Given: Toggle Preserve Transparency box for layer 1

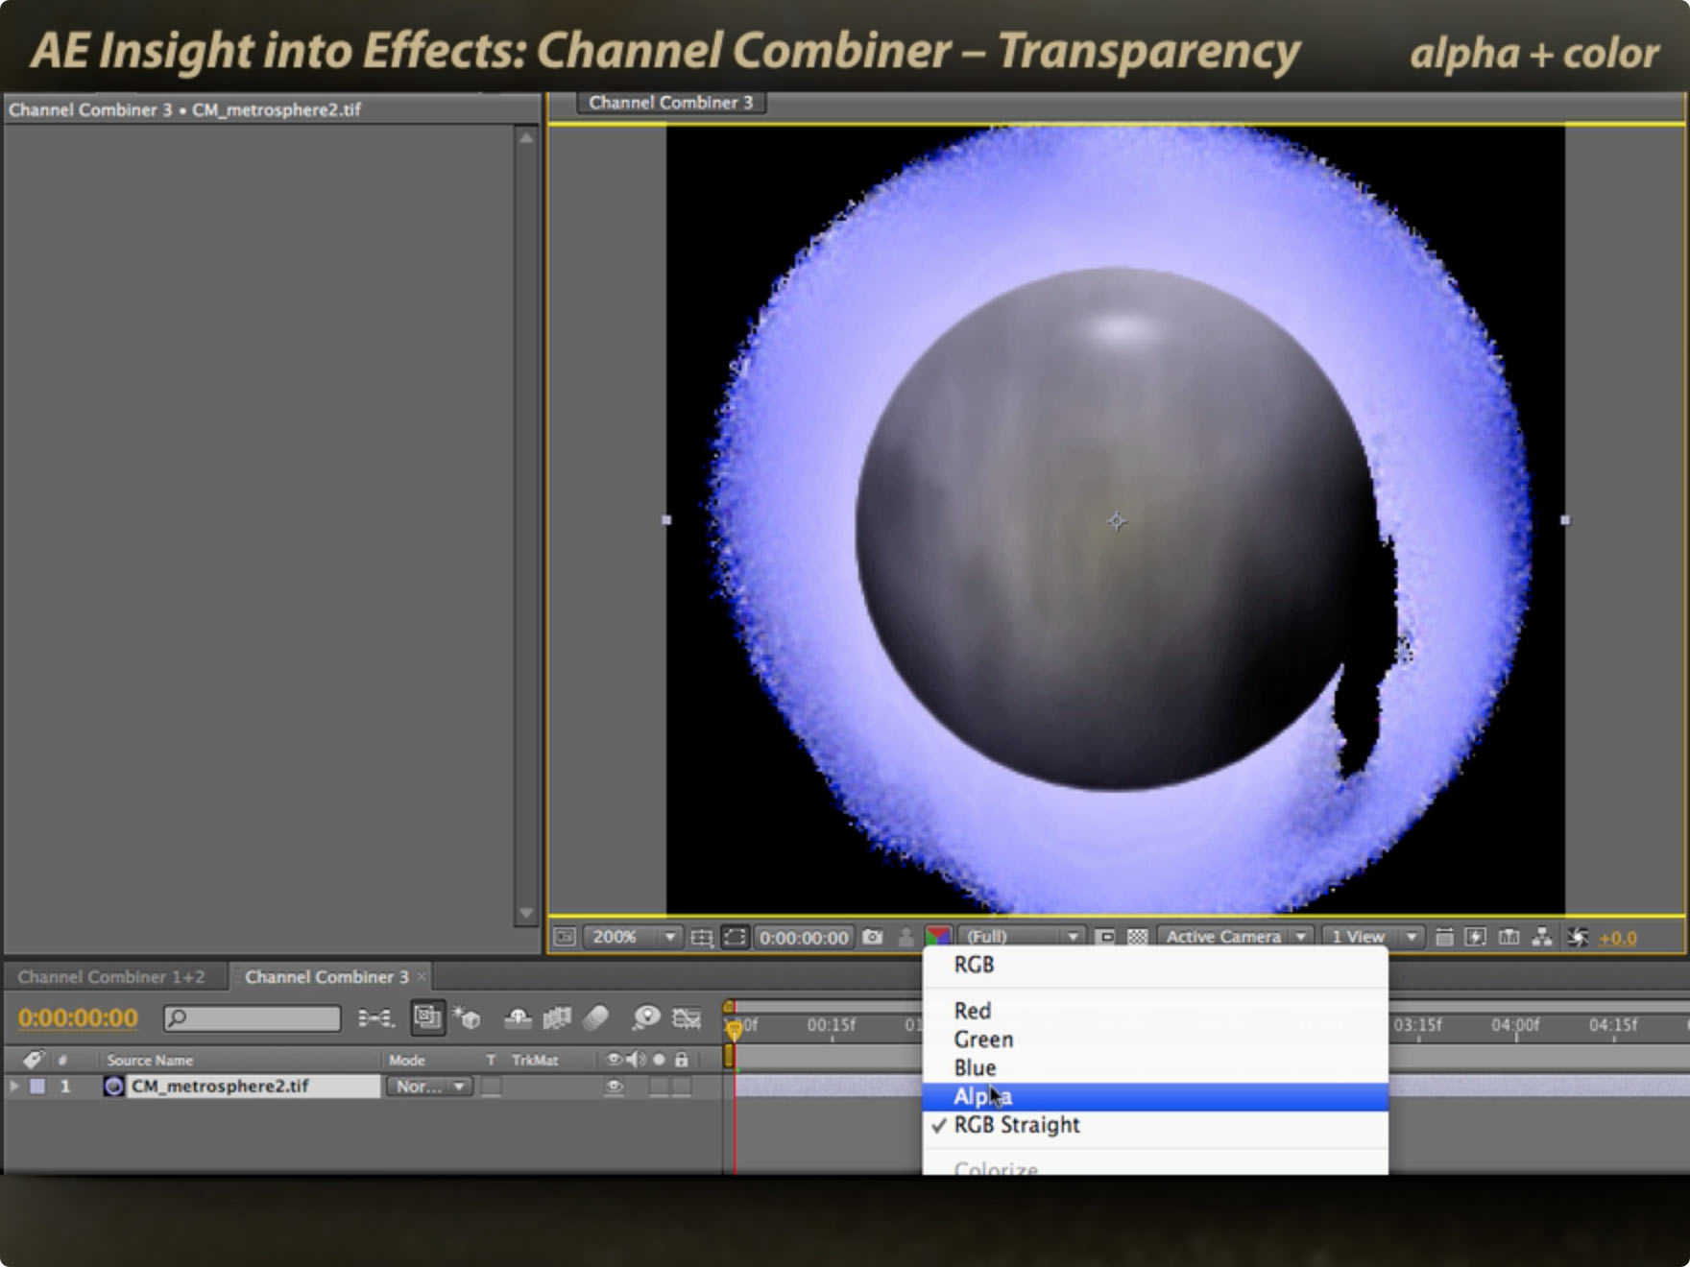Looking at the screenshot, I should coord(491,1087).
